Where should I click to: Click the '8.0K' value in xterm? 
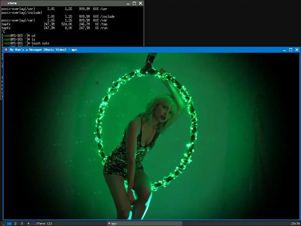click(x=68, y=28)
